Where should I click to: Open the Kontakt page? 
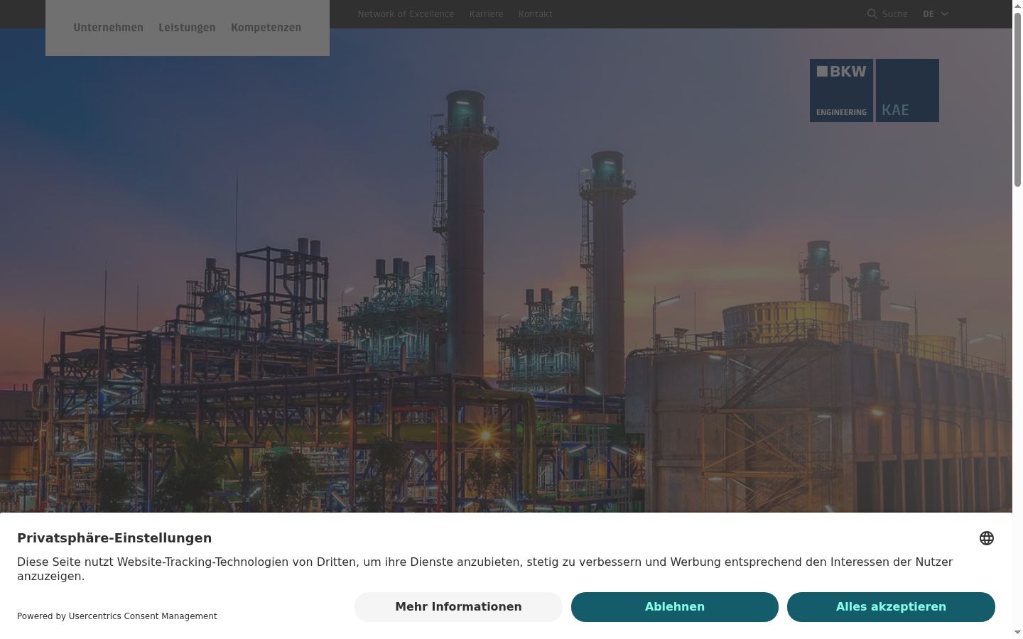(x=535, y=13)
